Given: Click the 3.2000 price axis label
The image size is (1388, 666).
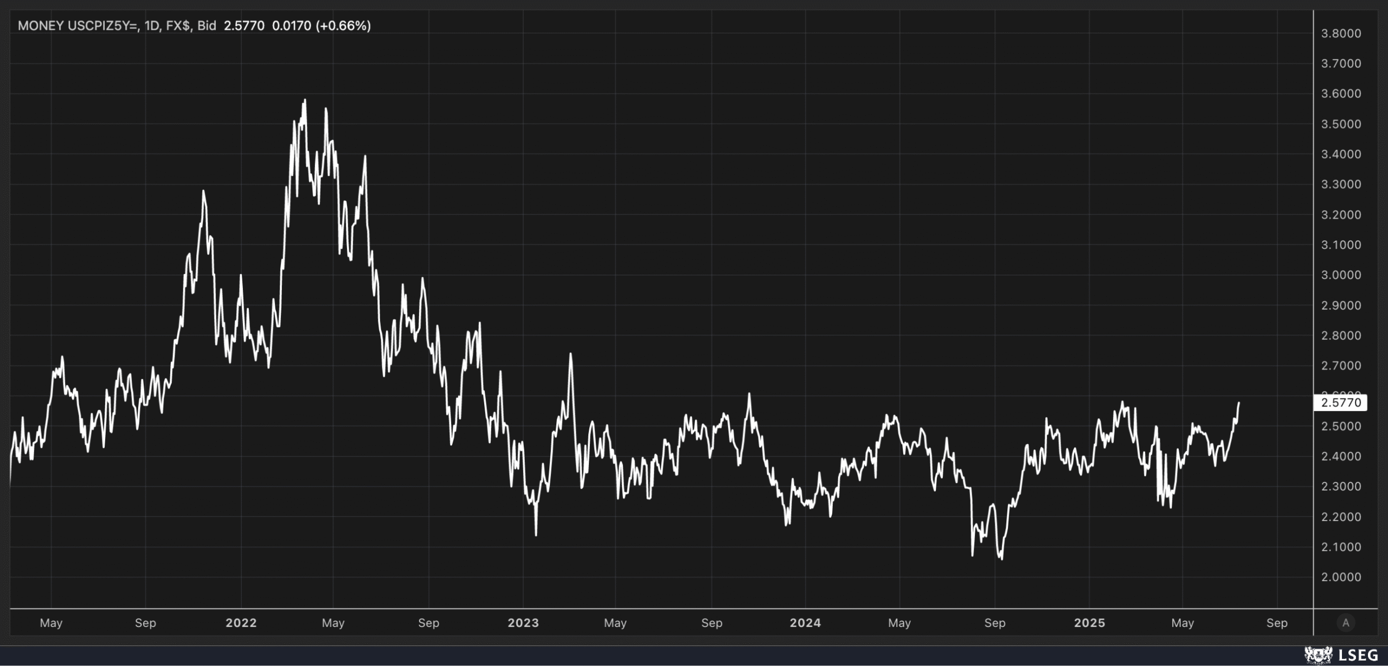Looking at the screenshot, I should [x=1341, y=215].
